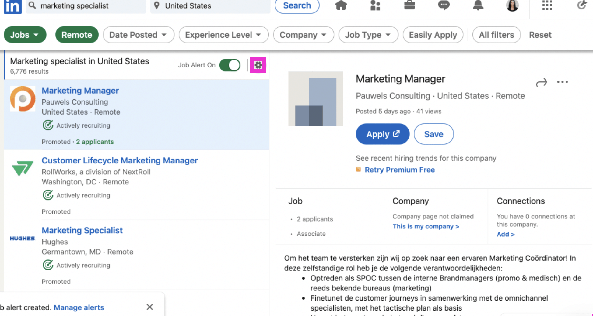The image size is (593, 316).
Task: Click Actively recruiting icon under Hughes
Action: tap(48, 265)
